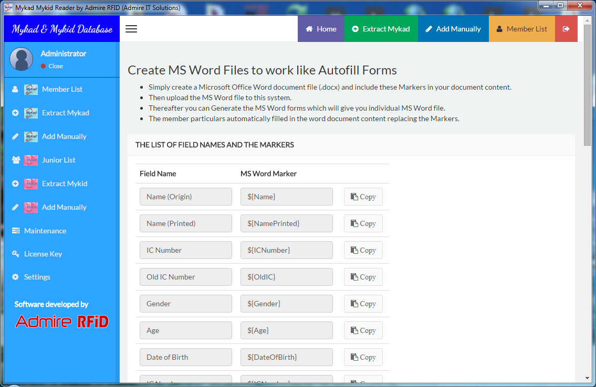Open the Home tab in top navigation
This screenshot has width=596, height=387.
tap(321, 29)
